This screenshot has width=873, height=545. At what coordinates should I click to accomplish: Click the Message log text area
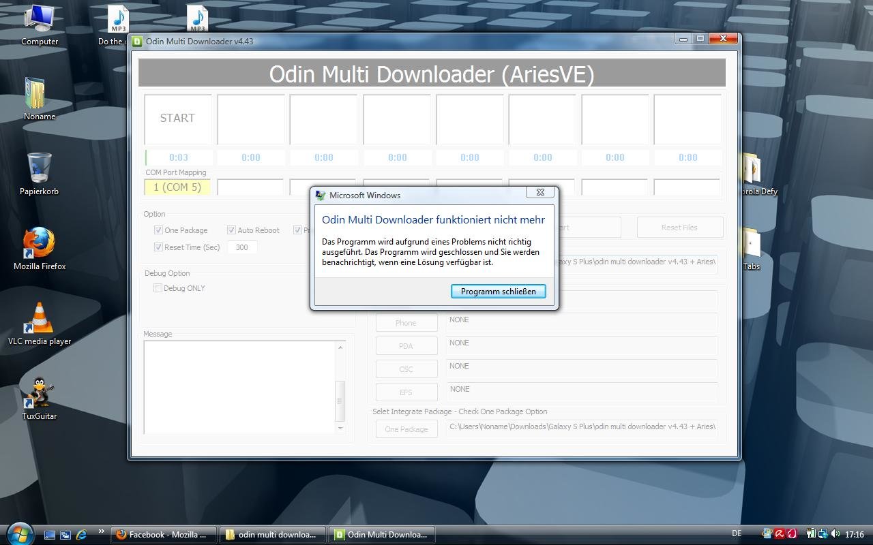point(239,387)
